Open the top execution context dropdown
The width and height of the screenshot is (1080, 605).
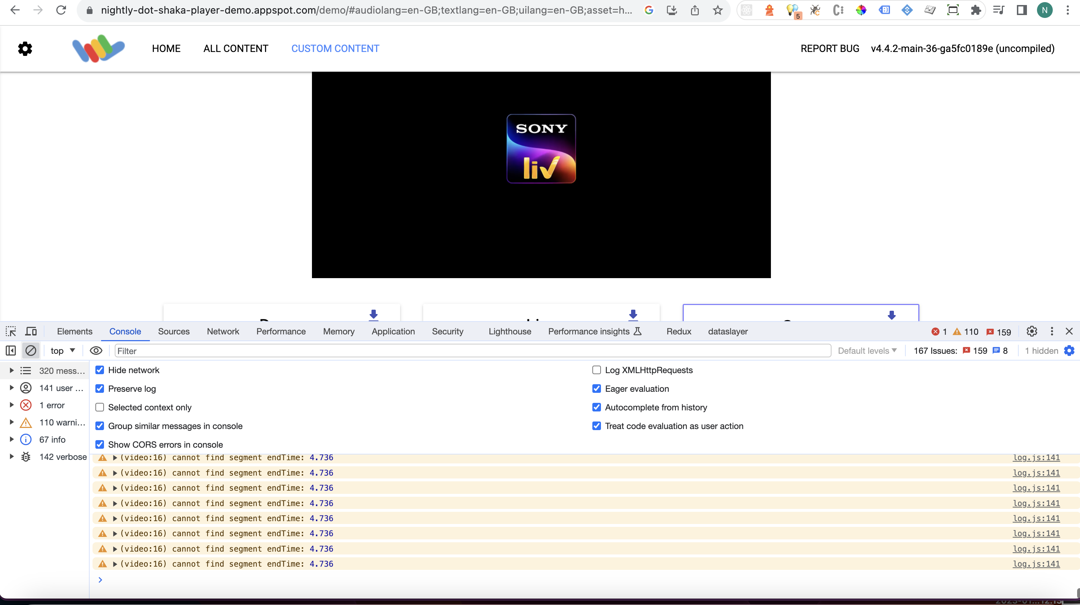click(x=62, y=351)
